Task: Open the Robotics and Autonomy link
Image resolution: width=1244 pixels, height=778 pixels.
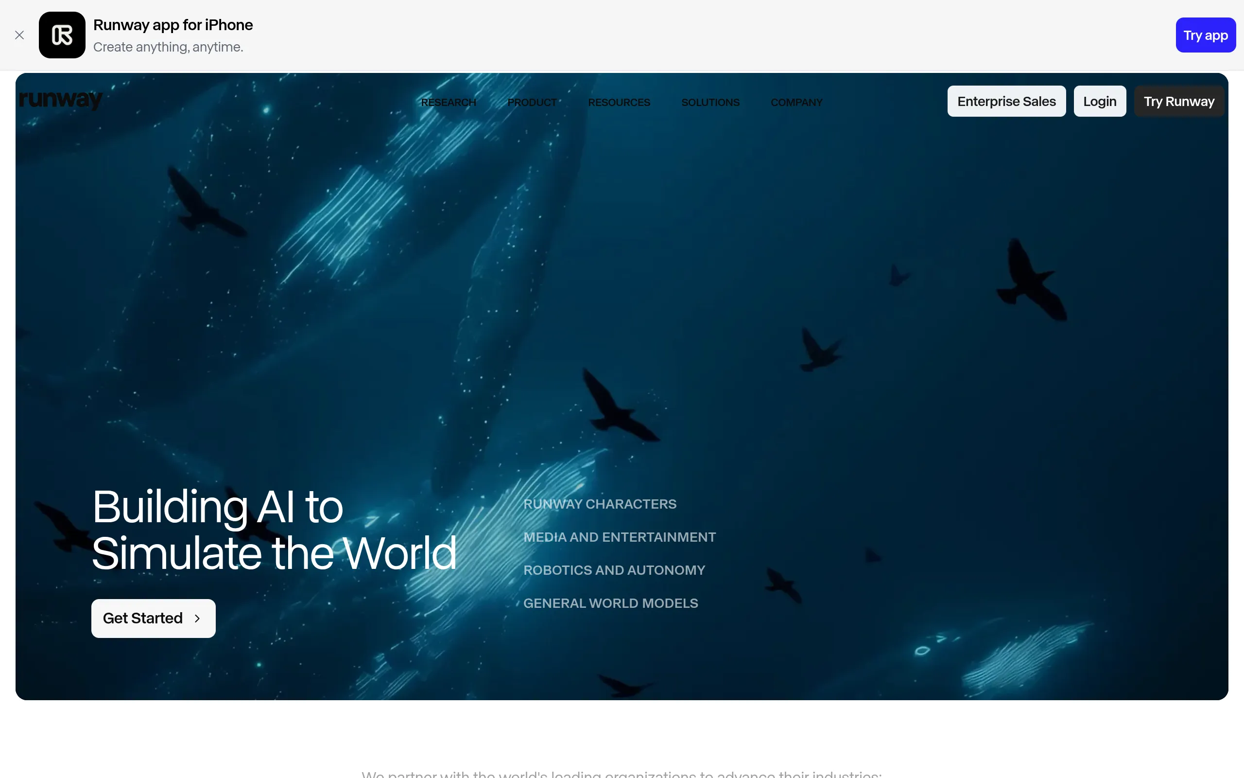Action: [614, 570]
